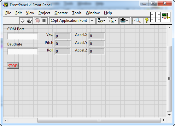Select the Yaw label
Viewport: 175px width, 126px height.
pyautogui.click(x=50, y=35)
